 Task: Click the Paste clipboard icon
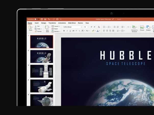[30, 27]
